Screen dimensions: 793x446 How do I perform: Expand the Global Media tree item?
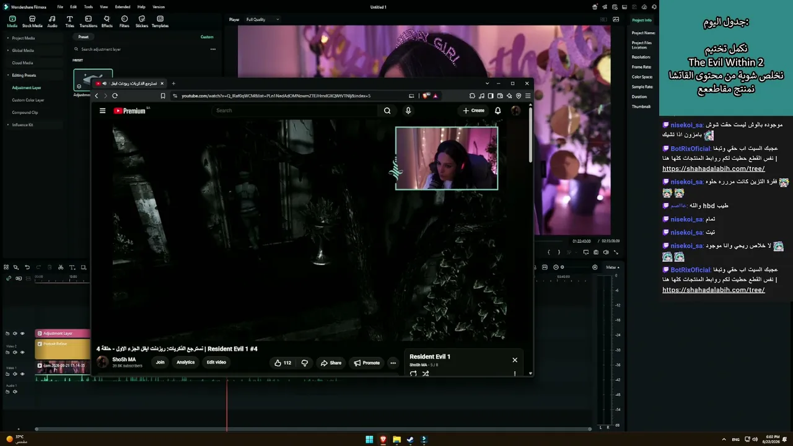(8, 50)
